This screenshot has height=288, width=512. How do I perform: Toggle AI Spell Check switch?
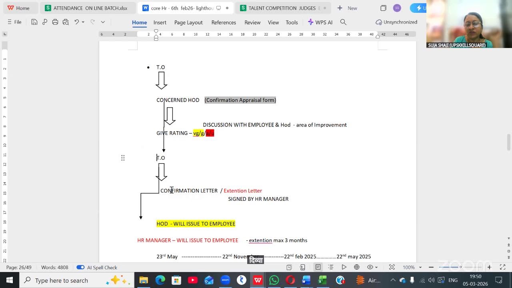tap(80, 267)
